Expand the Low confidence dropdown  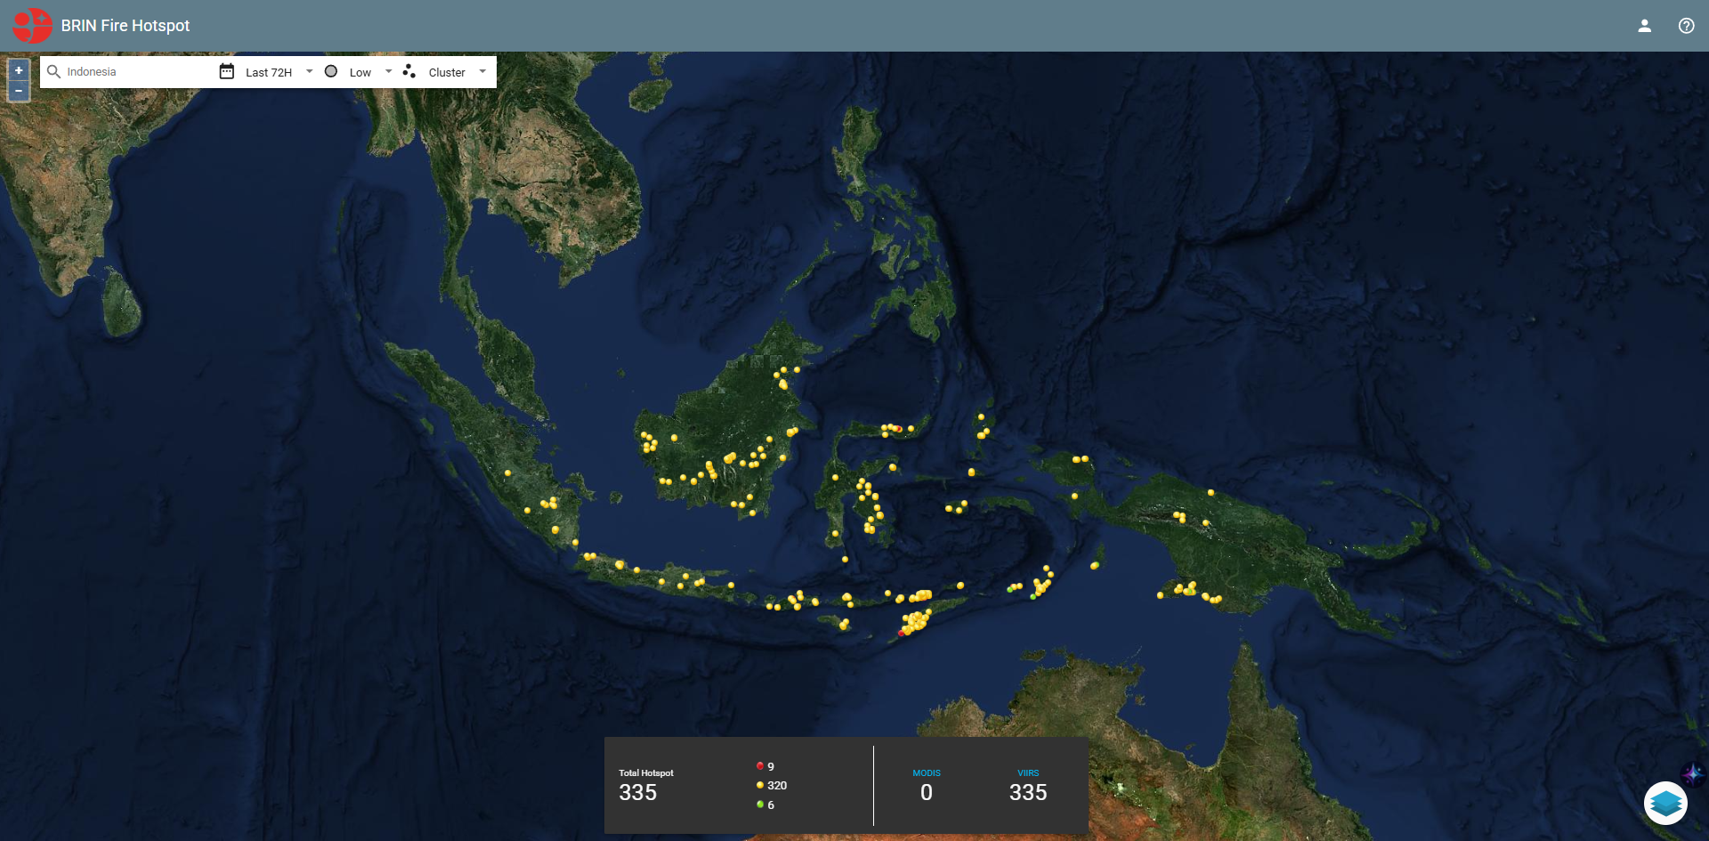coord(388,72)
